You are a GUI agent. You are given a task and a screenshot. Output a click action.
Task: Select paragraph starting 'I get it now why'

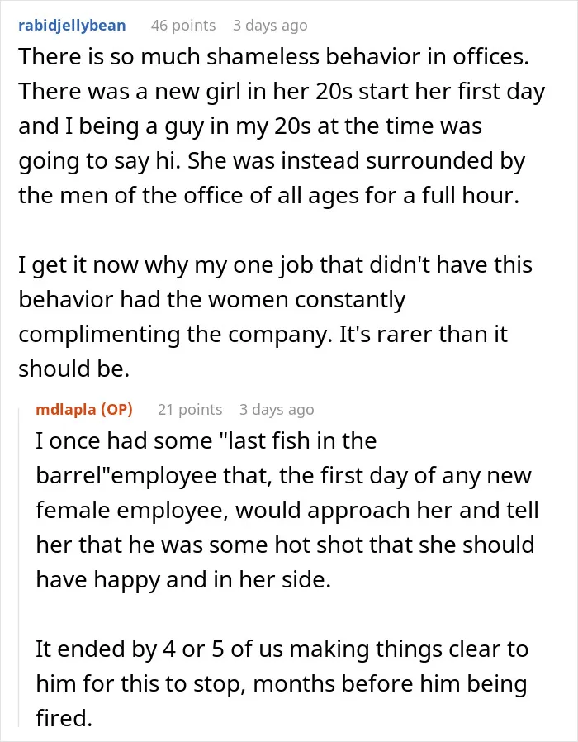(x=275, y=316)
